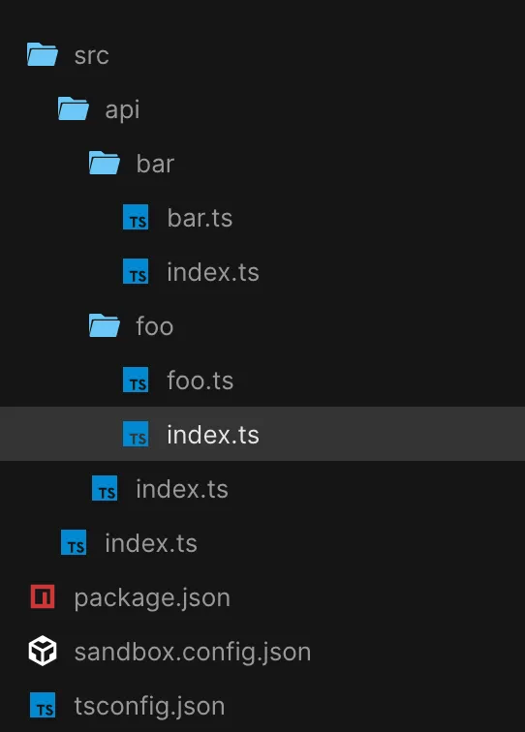Click the api folder icon

click(74, 108)
